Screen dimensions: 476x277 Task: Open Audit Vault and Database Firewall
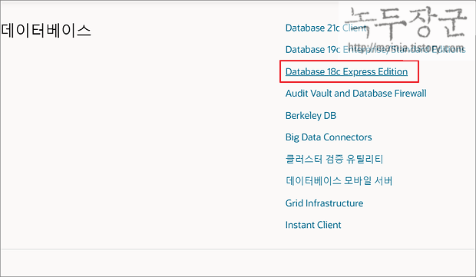pos(355,94)
